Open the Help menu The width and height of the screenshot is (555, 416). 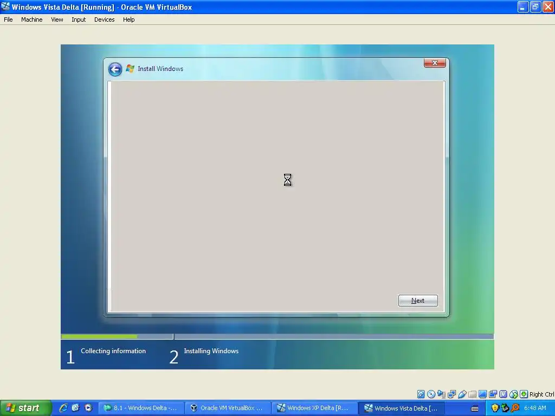129,19
